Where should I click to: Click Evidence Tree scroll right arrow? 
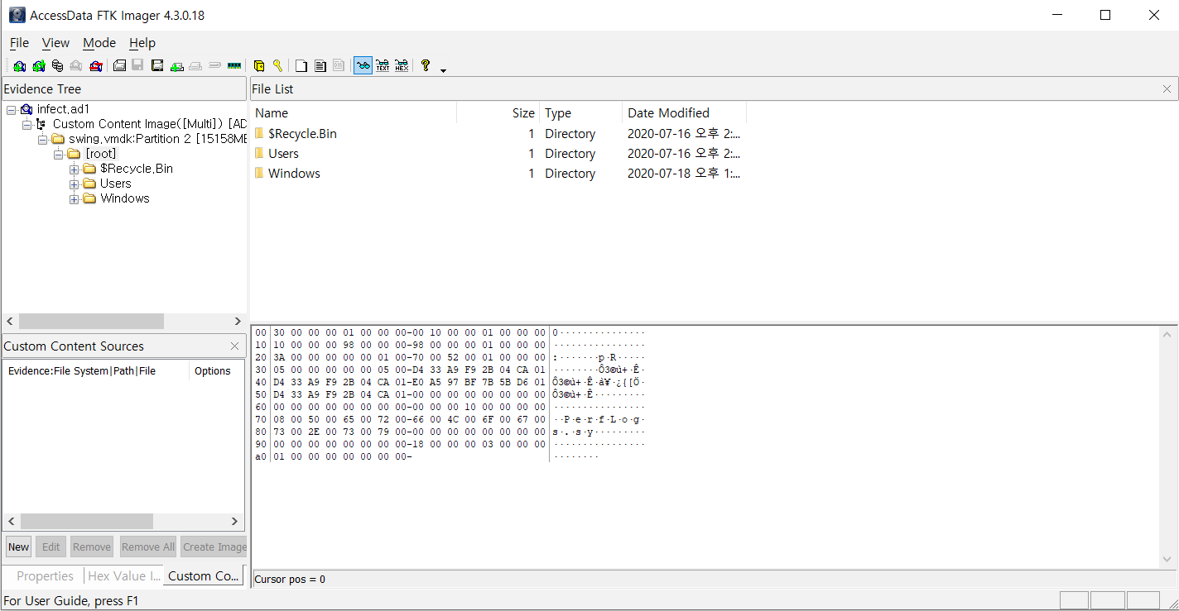point(238,321)
